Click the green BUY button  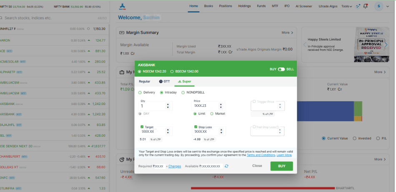[282, 166]
